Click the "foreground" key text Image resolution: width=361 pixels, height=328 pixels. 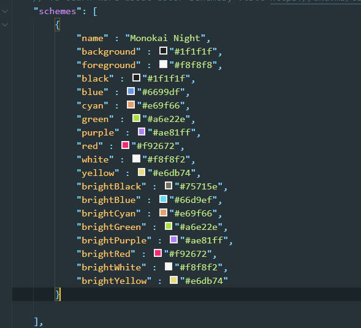(x=108, y=65)
